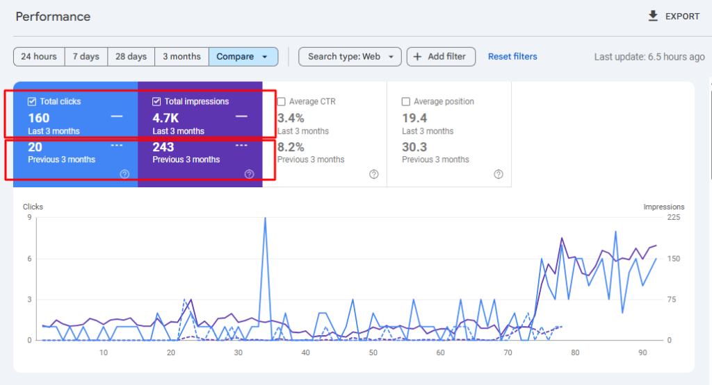
Task: Click help icon in Total clicks card
Action: point(124,174)
